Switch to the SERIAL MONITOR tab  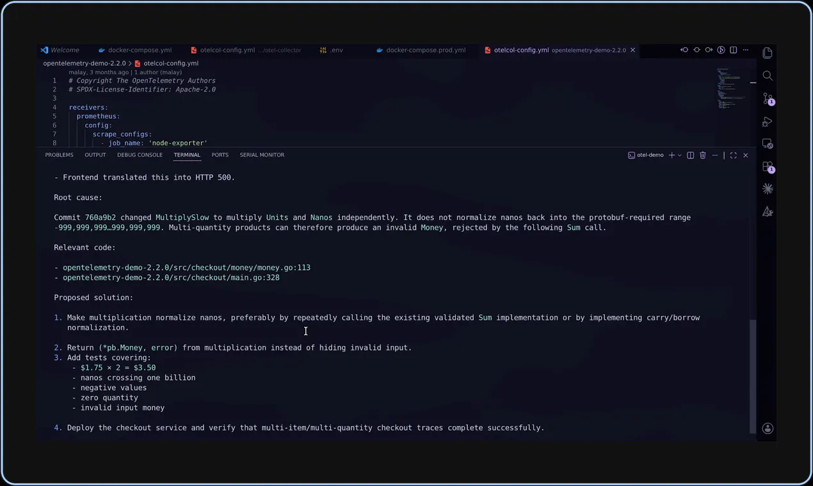(262, 155)
